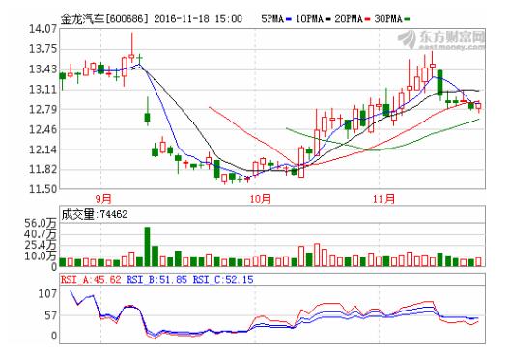This screenshot has height=352, width=510.
Task: Click the 金龙汽车[600686] stock title
Action: [x=104, y=19]
